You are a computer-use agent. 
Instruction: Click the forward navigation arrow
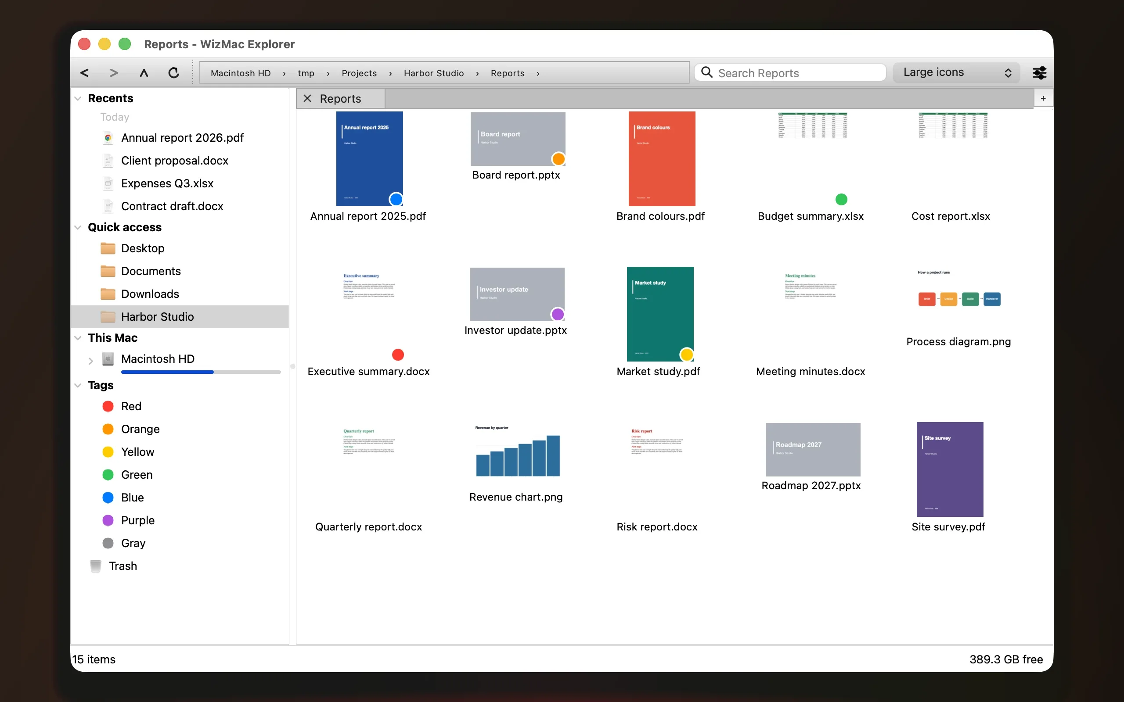coord(114,73)
